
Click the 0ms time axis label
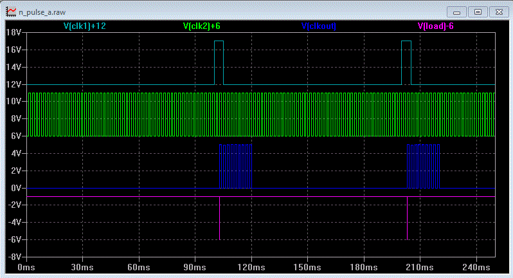(x=26, y=267)
